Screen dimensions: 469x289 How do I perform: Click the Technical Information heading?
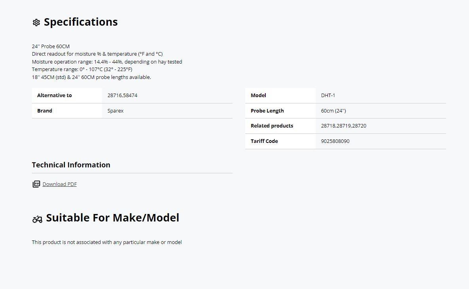coord(71,165)
